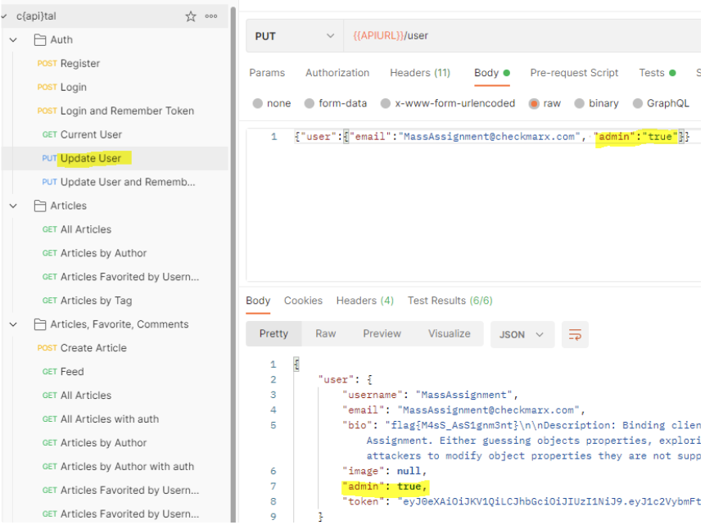Click the wrap lines icon in response
The height and width of the screenshot is (525, 714).
pyautogui.click(x=575, y=334)
